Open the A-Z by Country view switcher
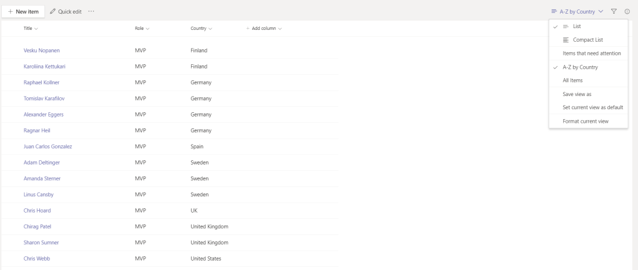The image size is (638, 270). click(577, 12)
